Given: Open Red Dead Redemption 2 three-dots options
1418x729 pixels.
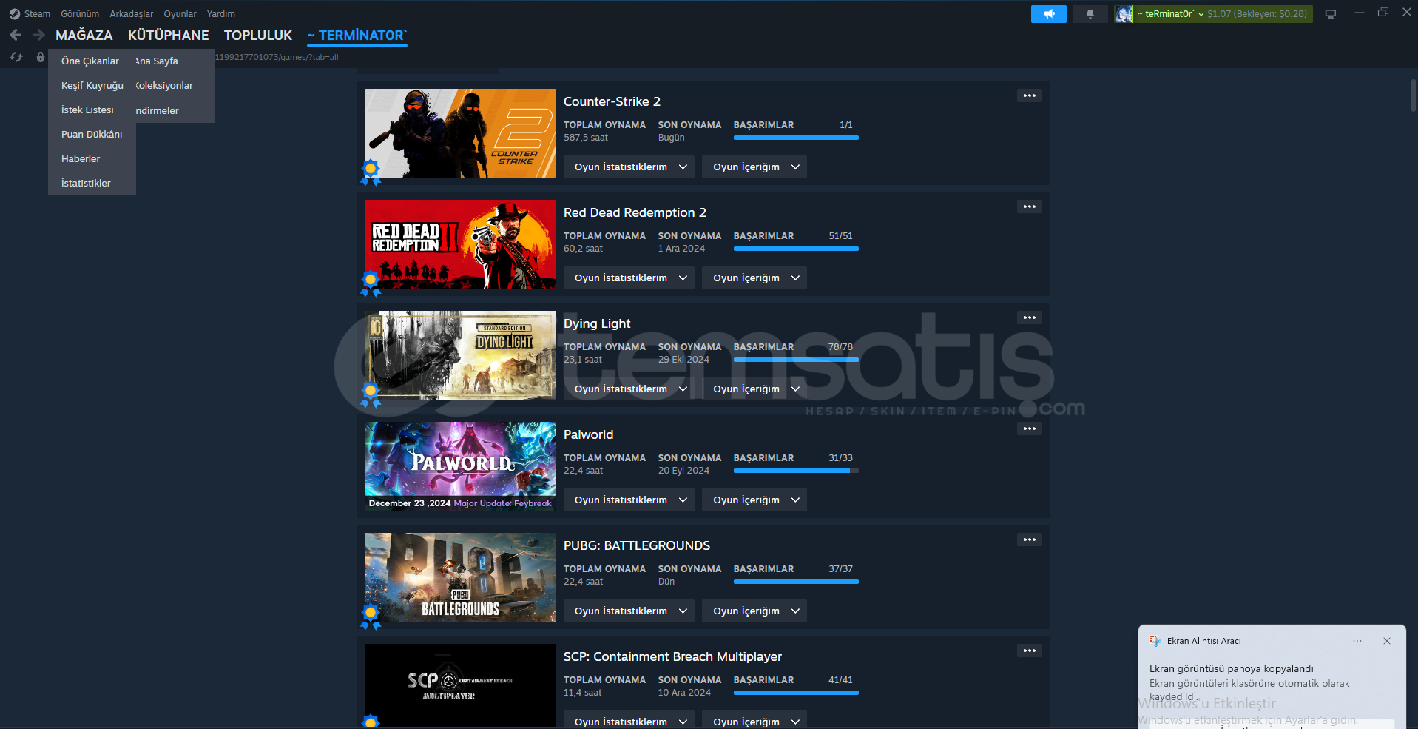Looking at the screenshot, I should [x=1029, y=206].
